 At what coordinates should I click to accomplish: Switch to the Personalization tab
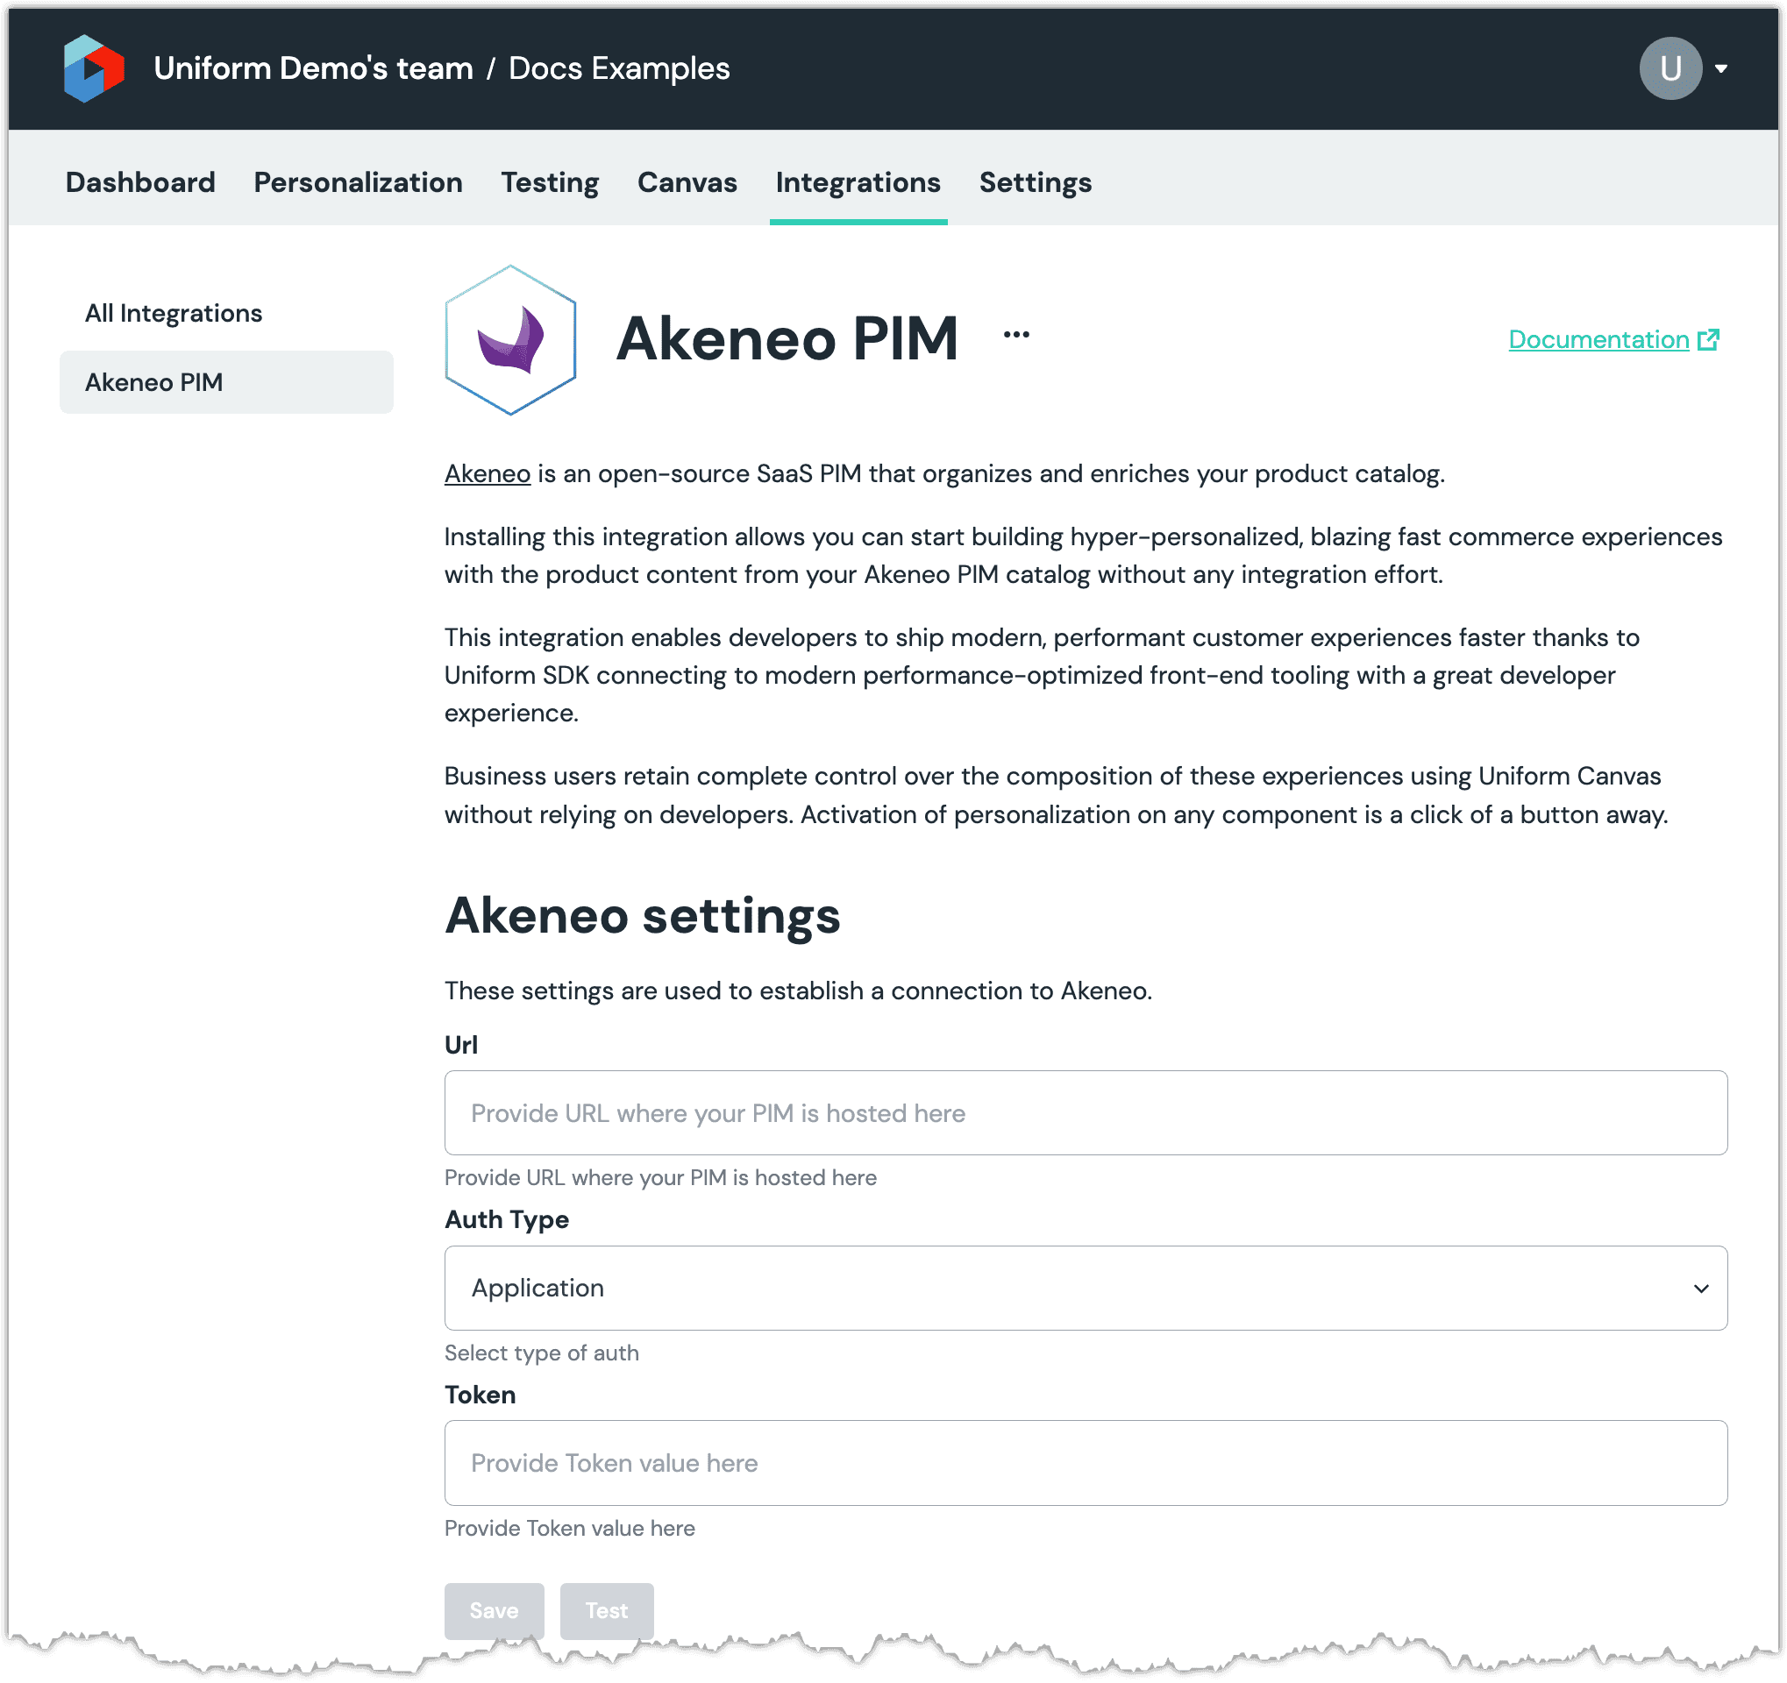(x=358, y=182)
